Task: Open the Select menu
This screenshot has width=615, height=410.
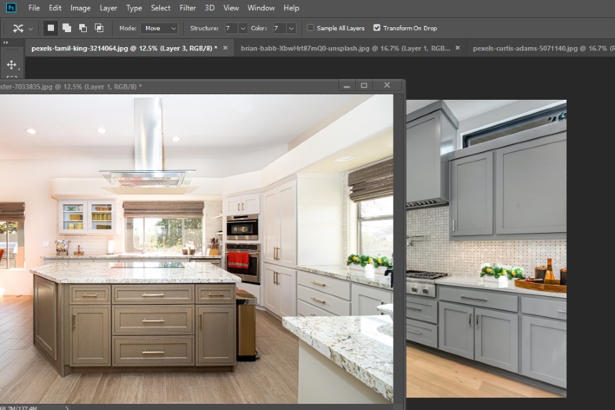Action: click(161, 8)
